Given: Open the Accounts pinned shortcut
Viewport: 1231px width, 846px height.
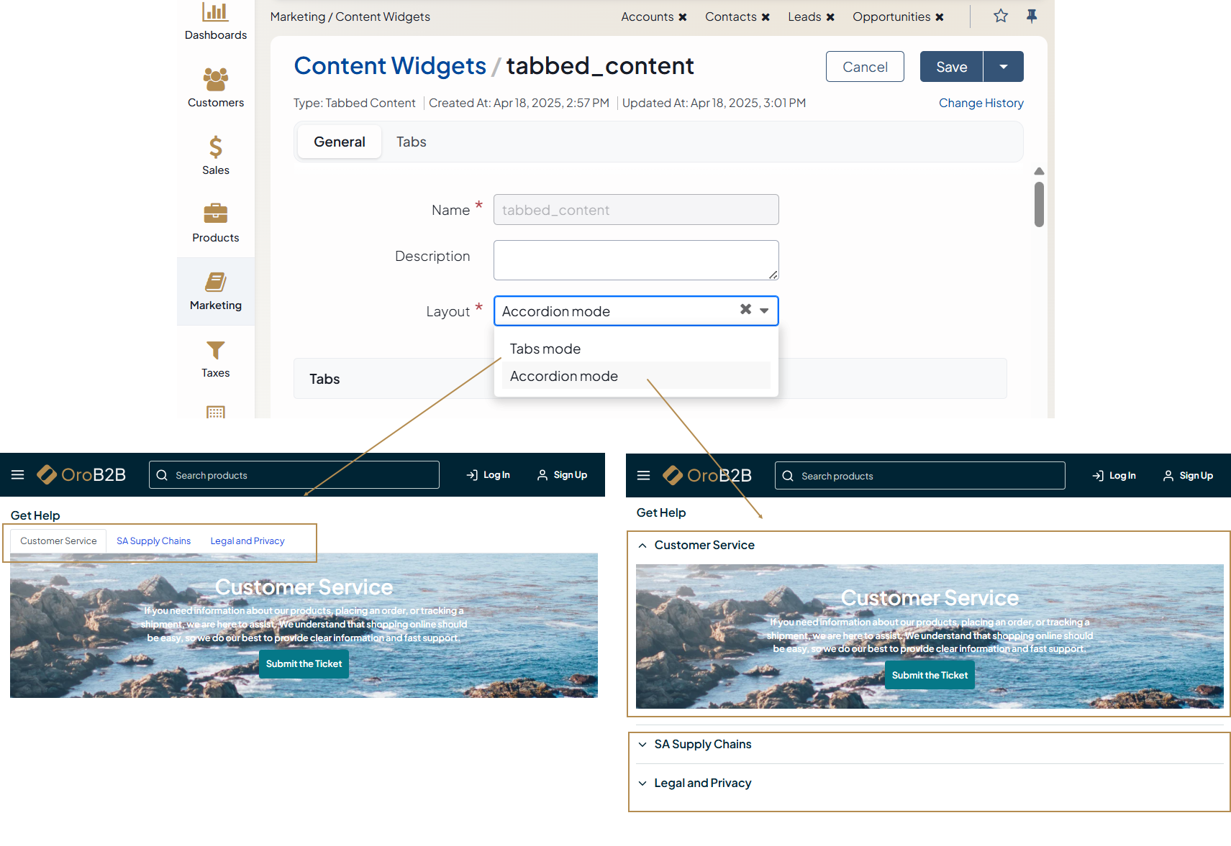Looking at the screenshot, I should pyautogui.click(x=648, y=17).
